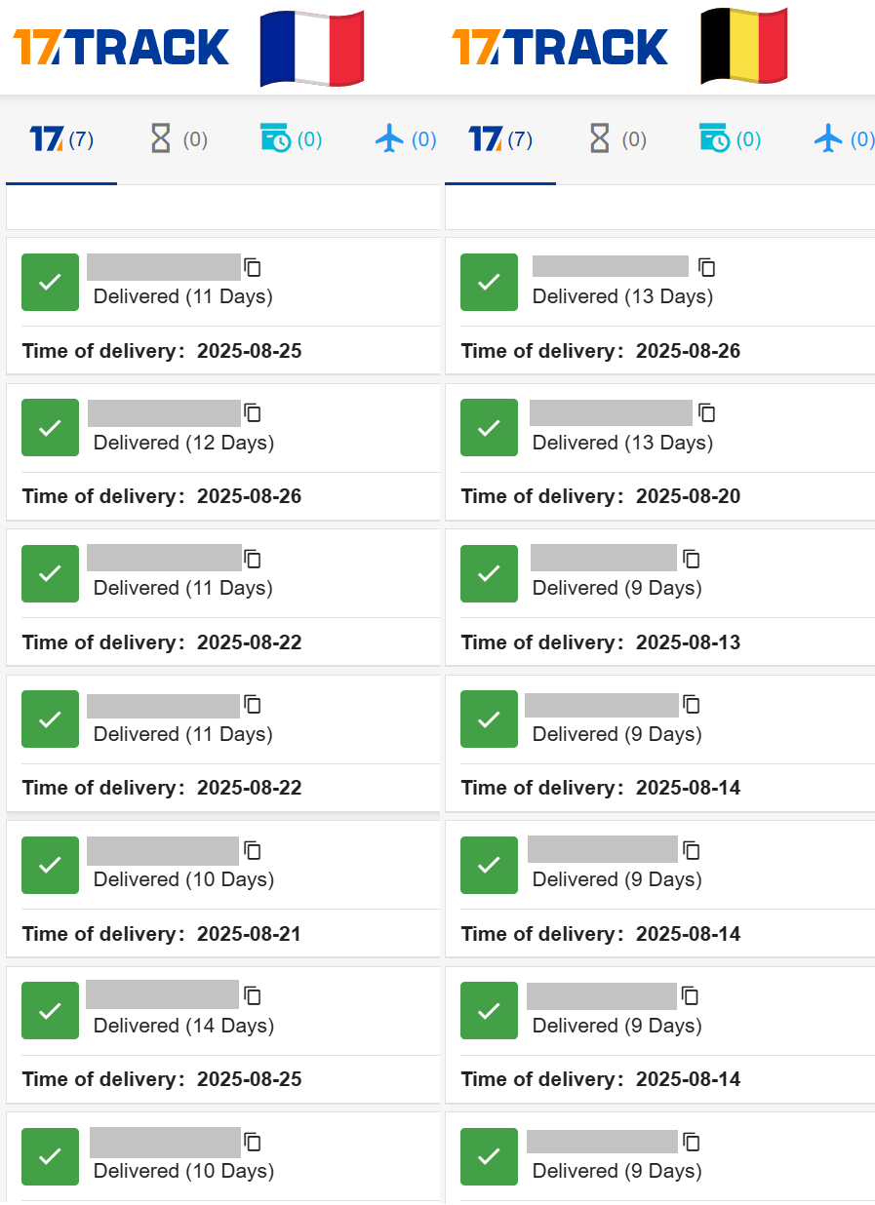Image resolution: width=875 pixels, height=1205 pixels.
Task: Open the 'Delivered (9 Days)' shipment dated 2025-08-14
Action: [x=616, y=733]
